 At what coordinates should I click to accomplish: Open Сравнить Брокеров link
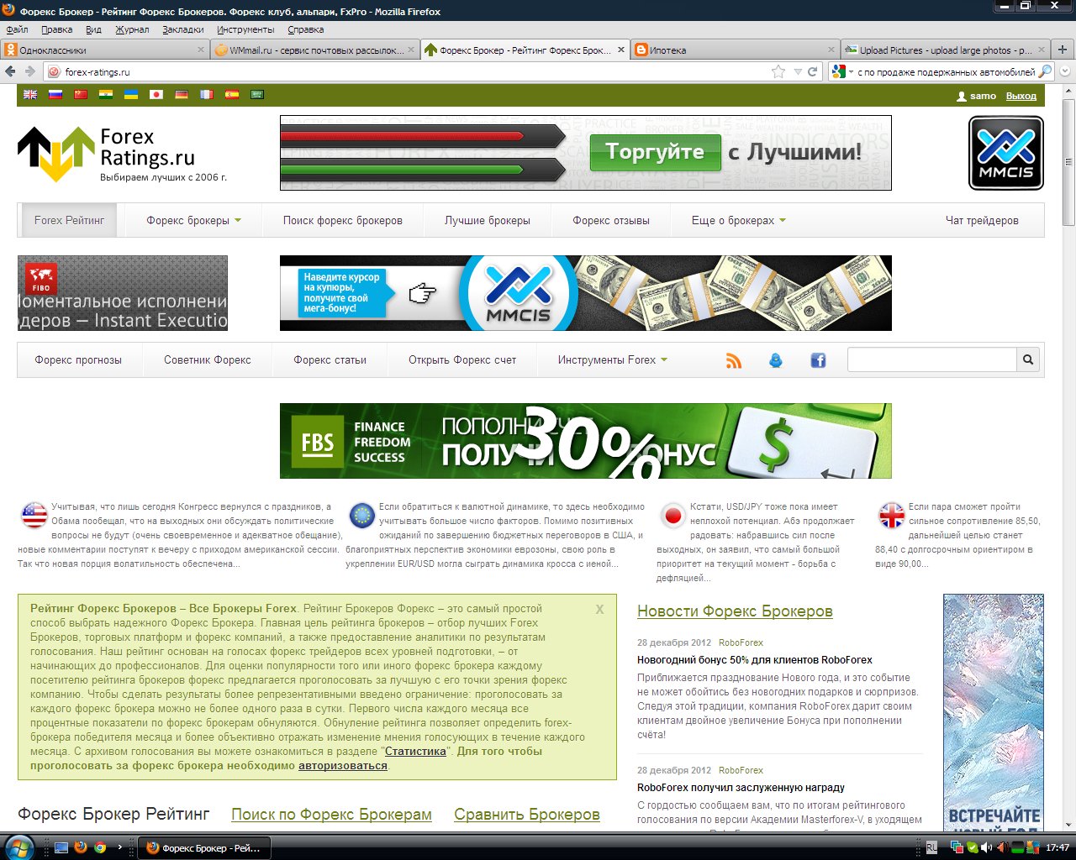tap(527, 815)
